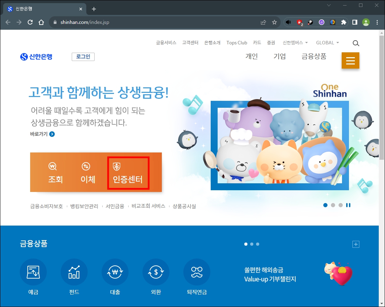The height and width of the screenshot is (307, 385).
Task: Select the 외환 foreign exchange icon
Action: coord(156,272)
